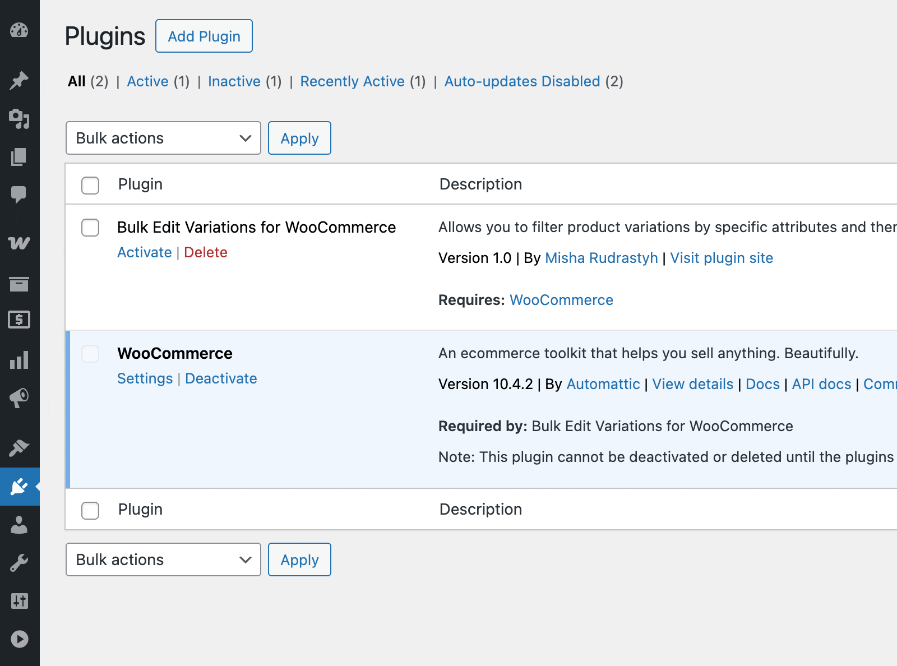Open WooCommerce Docs link
This screenshot has height=666, width=897.
[762, 384]
